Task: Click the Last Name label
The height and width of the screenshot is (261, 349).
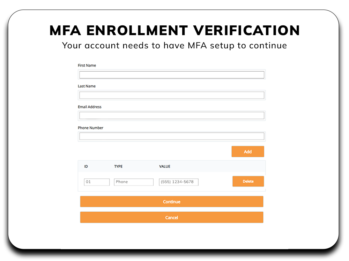Action: (86, 86)
